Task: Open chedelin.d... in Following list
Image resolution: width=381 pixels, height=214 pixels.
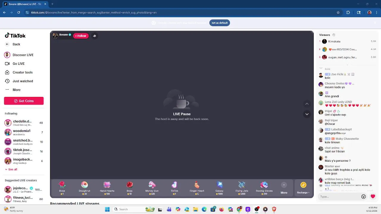Action: tap(24, 123)
